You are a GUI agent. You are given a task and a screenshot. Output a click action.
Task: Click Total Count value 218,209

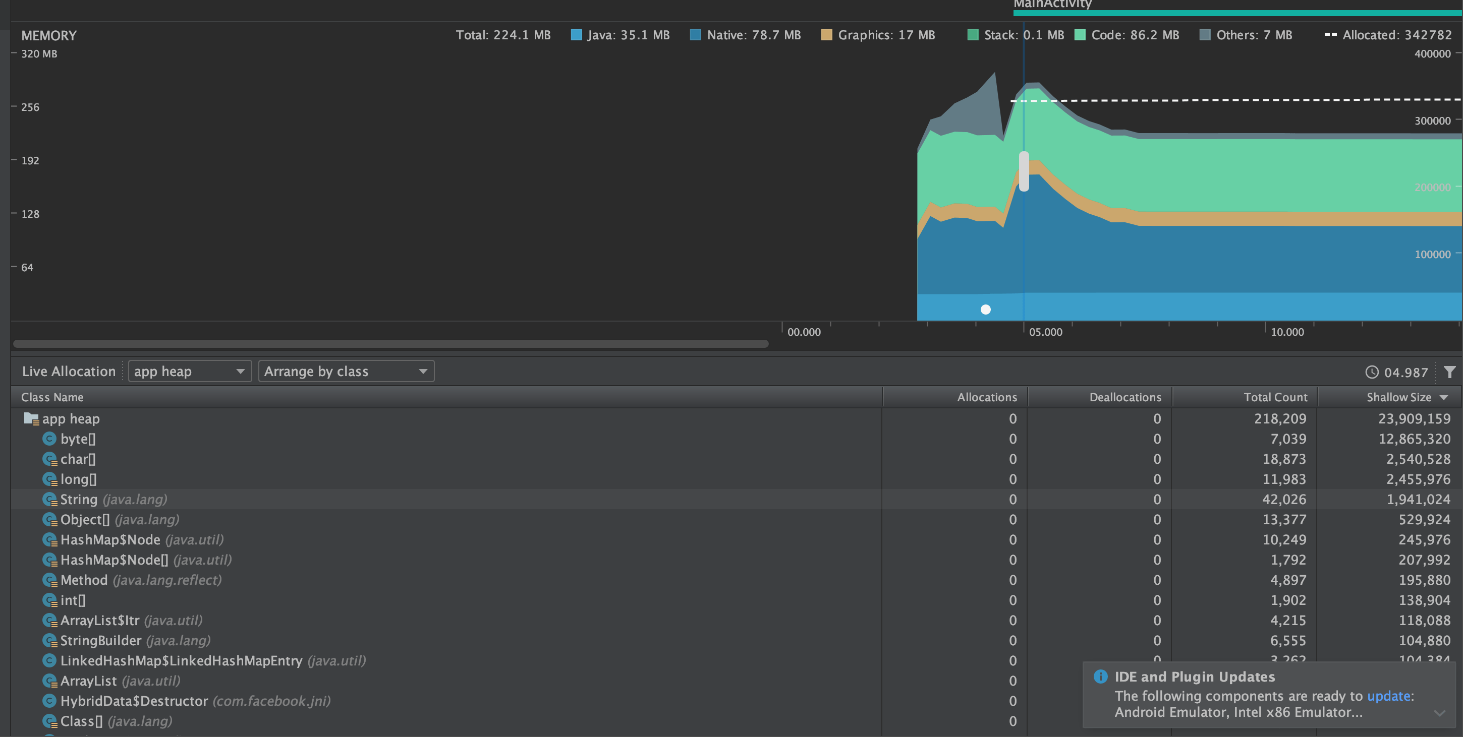pyautogui.click(x=1280, y=419)
